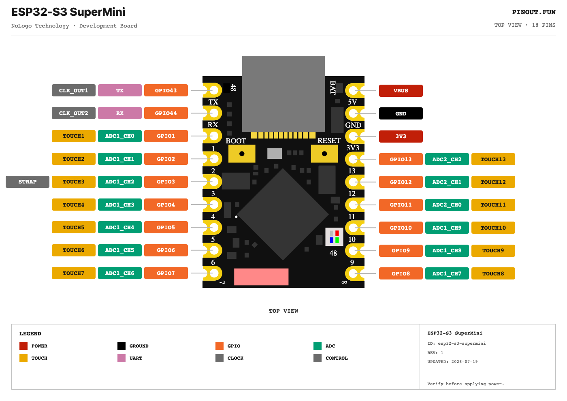The image size is (567, 401).
Task: Click the yellow TOUCH legend swatch
Action: (23, 358)
